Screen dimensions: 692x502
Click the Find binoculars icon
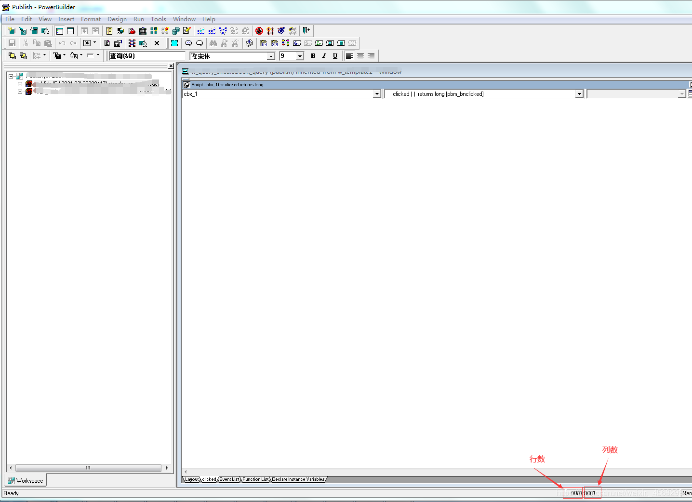(x=213, y=43)
